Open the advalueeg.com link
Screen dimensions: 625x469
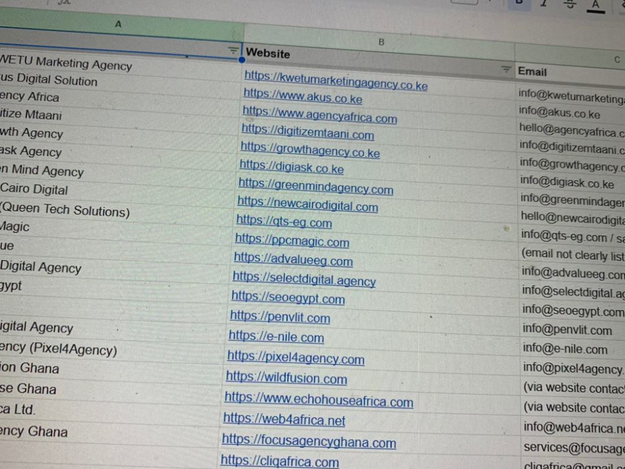point(293,260)
